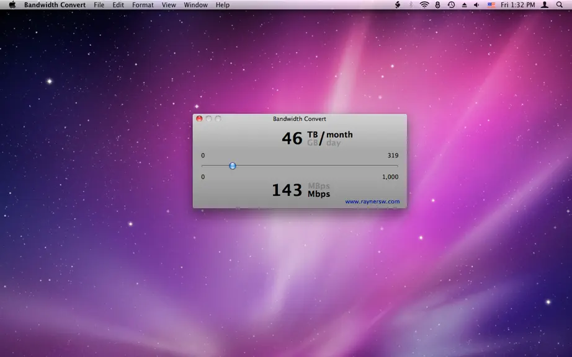
Task: Open the Time Machine menu icon
Action: coord(451,5)
